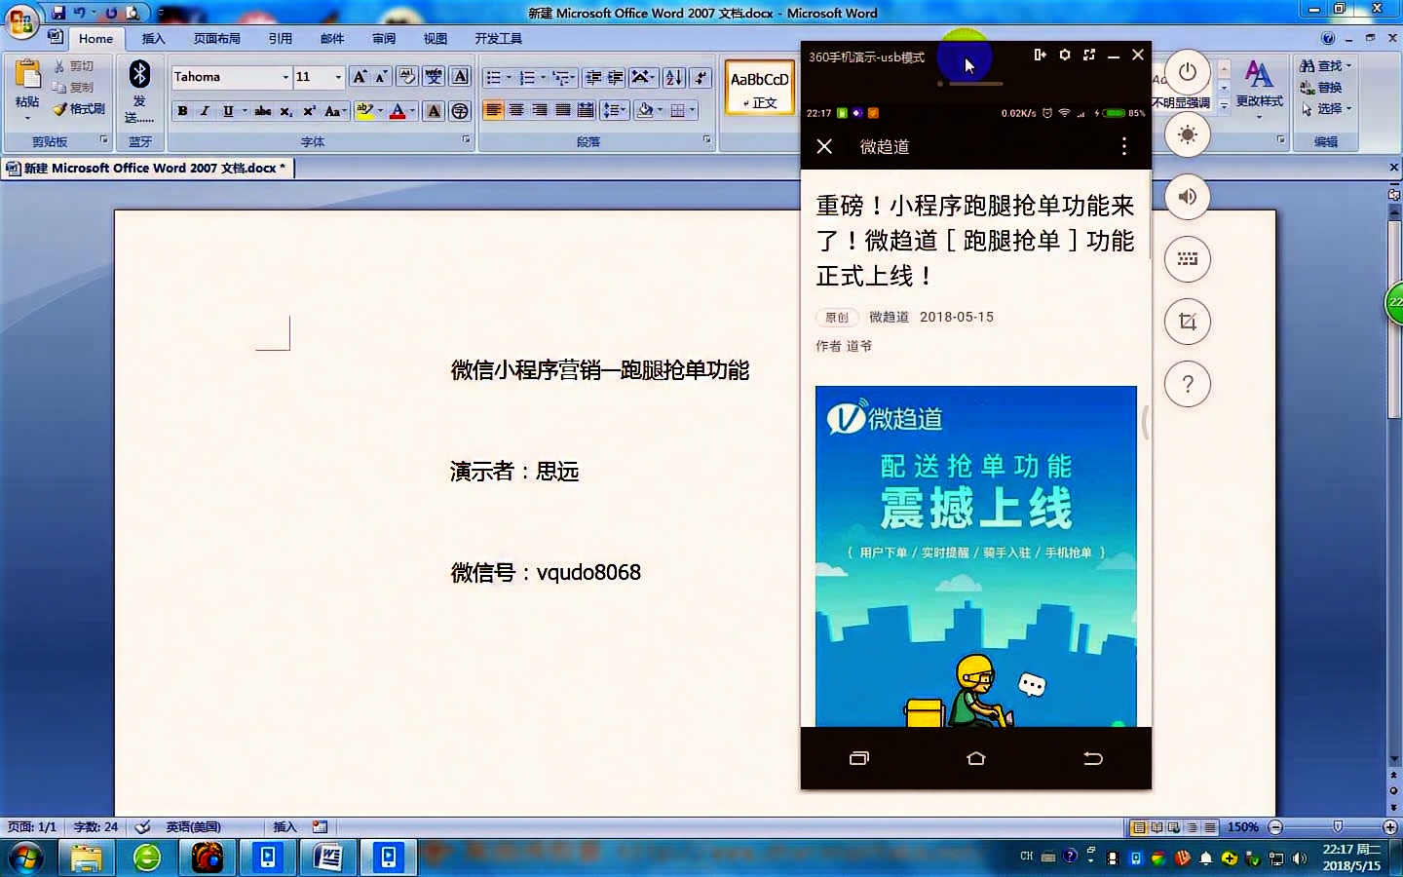The width and height of the screenshot is (1403, 877).
Task: Open Review (审阅) tab
Action: 384,39
